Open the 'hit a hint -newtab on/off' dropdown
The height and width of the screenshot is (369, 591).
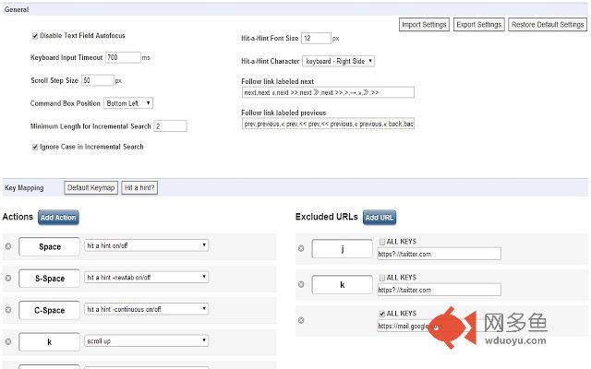146,277
